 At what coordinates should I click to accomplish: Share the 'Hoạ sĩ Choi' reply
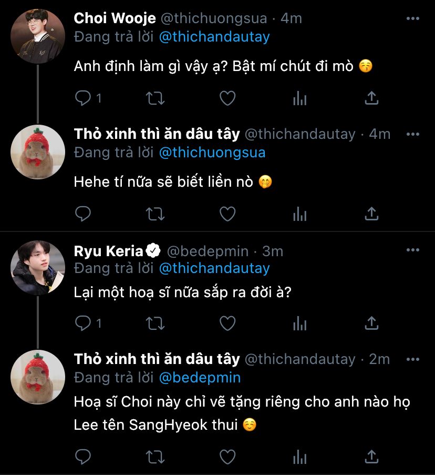point(371,456)
